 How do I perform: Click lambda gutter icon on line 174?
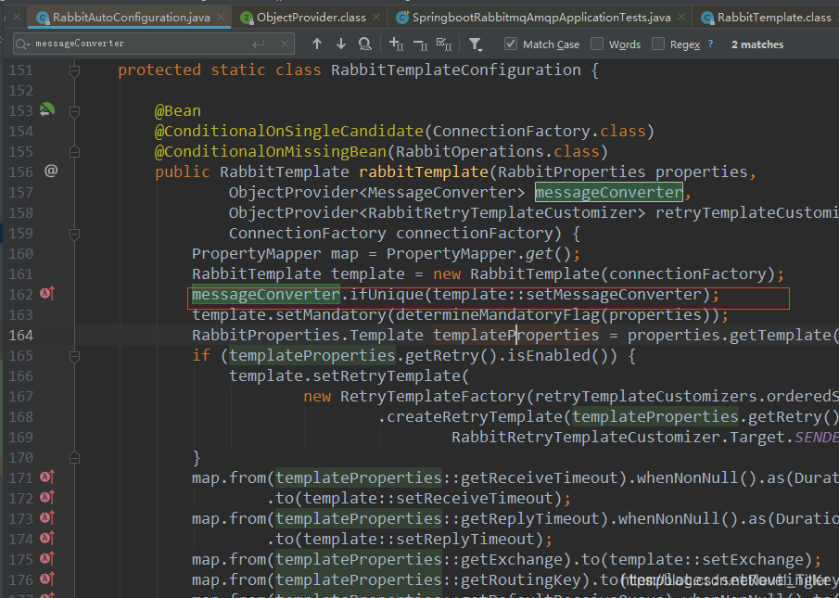point(47,538)
